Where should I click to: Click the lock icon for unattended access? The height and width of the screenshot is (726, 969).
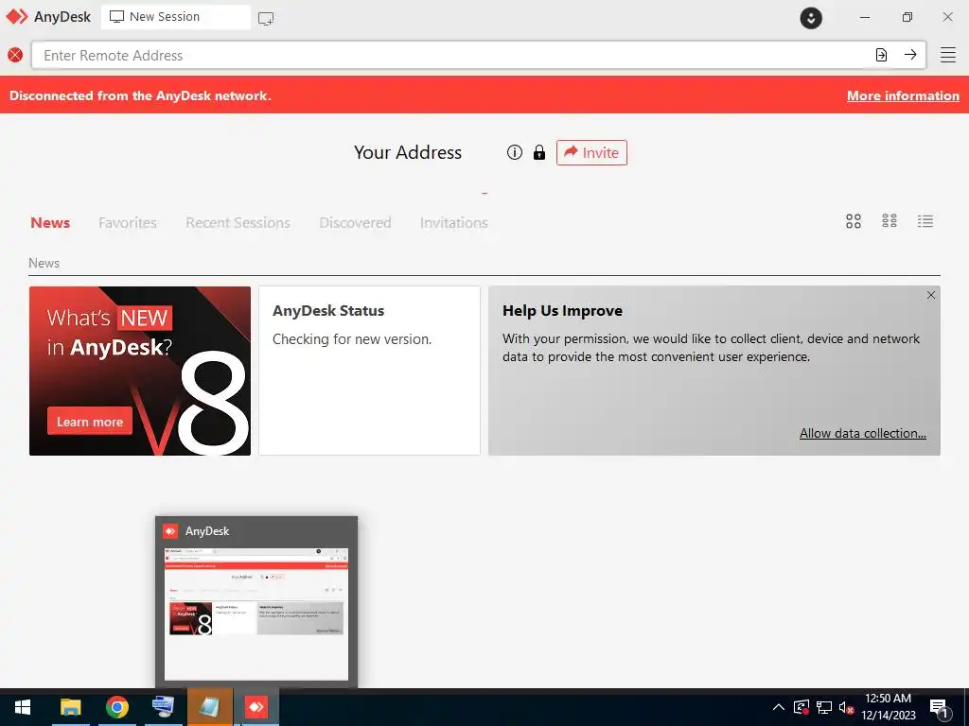[x=539, y=152]
